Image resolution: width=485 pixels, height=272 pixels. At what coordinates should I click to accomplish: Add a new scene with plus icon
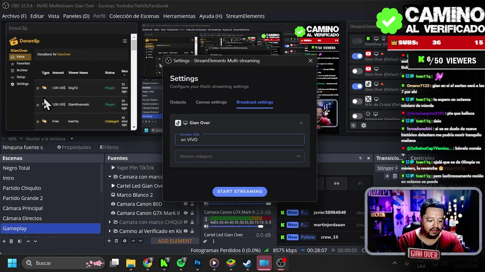pyautogui.click(x=4, y=241)
